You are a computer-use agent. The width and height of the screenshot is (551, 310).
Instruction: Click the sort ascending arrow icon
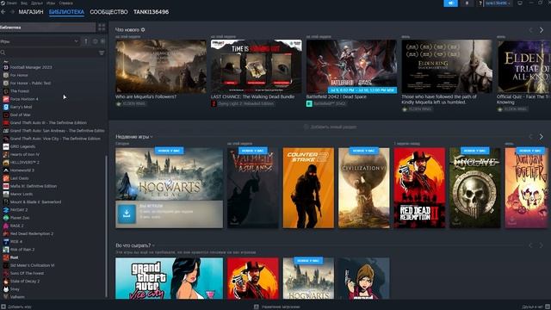(x=86, y=41)
